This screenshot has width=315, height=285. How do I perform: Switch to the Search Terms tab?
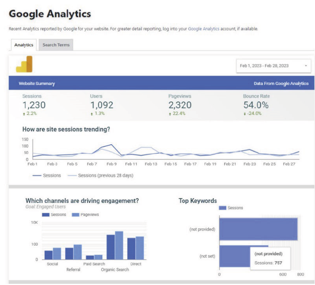[56, 45]
